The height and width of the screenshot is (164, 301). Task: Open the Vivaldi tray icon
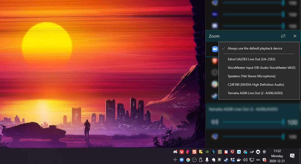pyautogui.click(x=182, y=152)
